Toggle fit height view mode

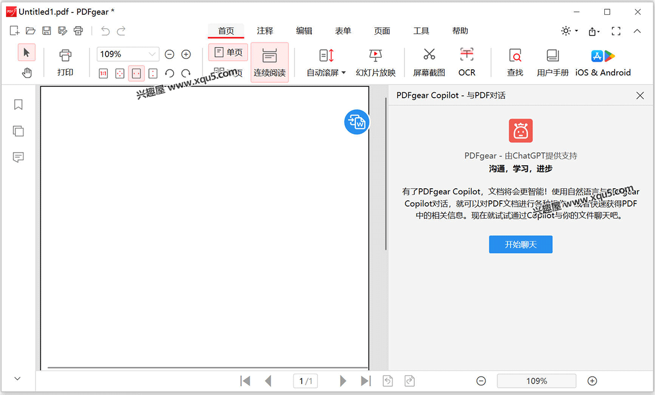click(153, 73)
